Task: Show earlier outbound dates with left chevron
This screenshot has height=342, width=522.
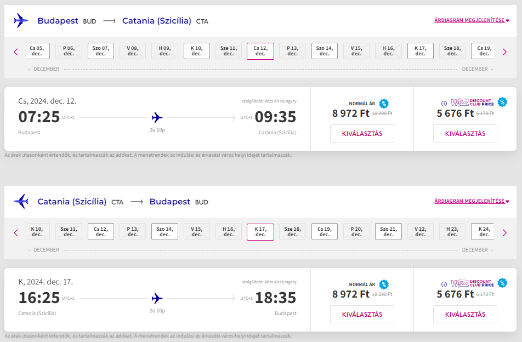Action: coord(16,52)
